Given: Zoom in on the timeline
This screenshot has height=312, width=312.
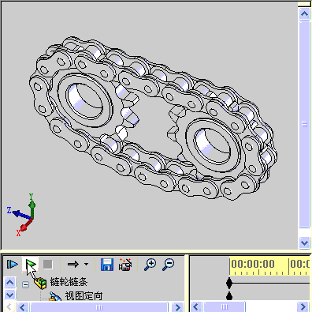Looking at the screenshot, I should (x=150, y=265).
